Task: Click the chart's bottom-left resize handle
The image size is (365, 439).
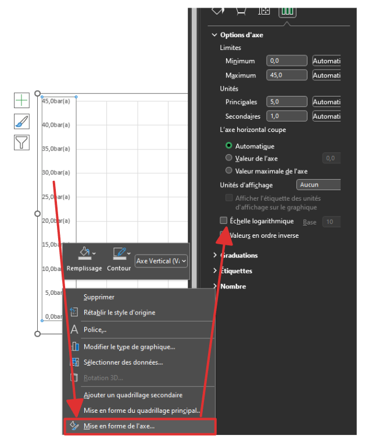Action: pyautogui.click(x=38, y=334)
